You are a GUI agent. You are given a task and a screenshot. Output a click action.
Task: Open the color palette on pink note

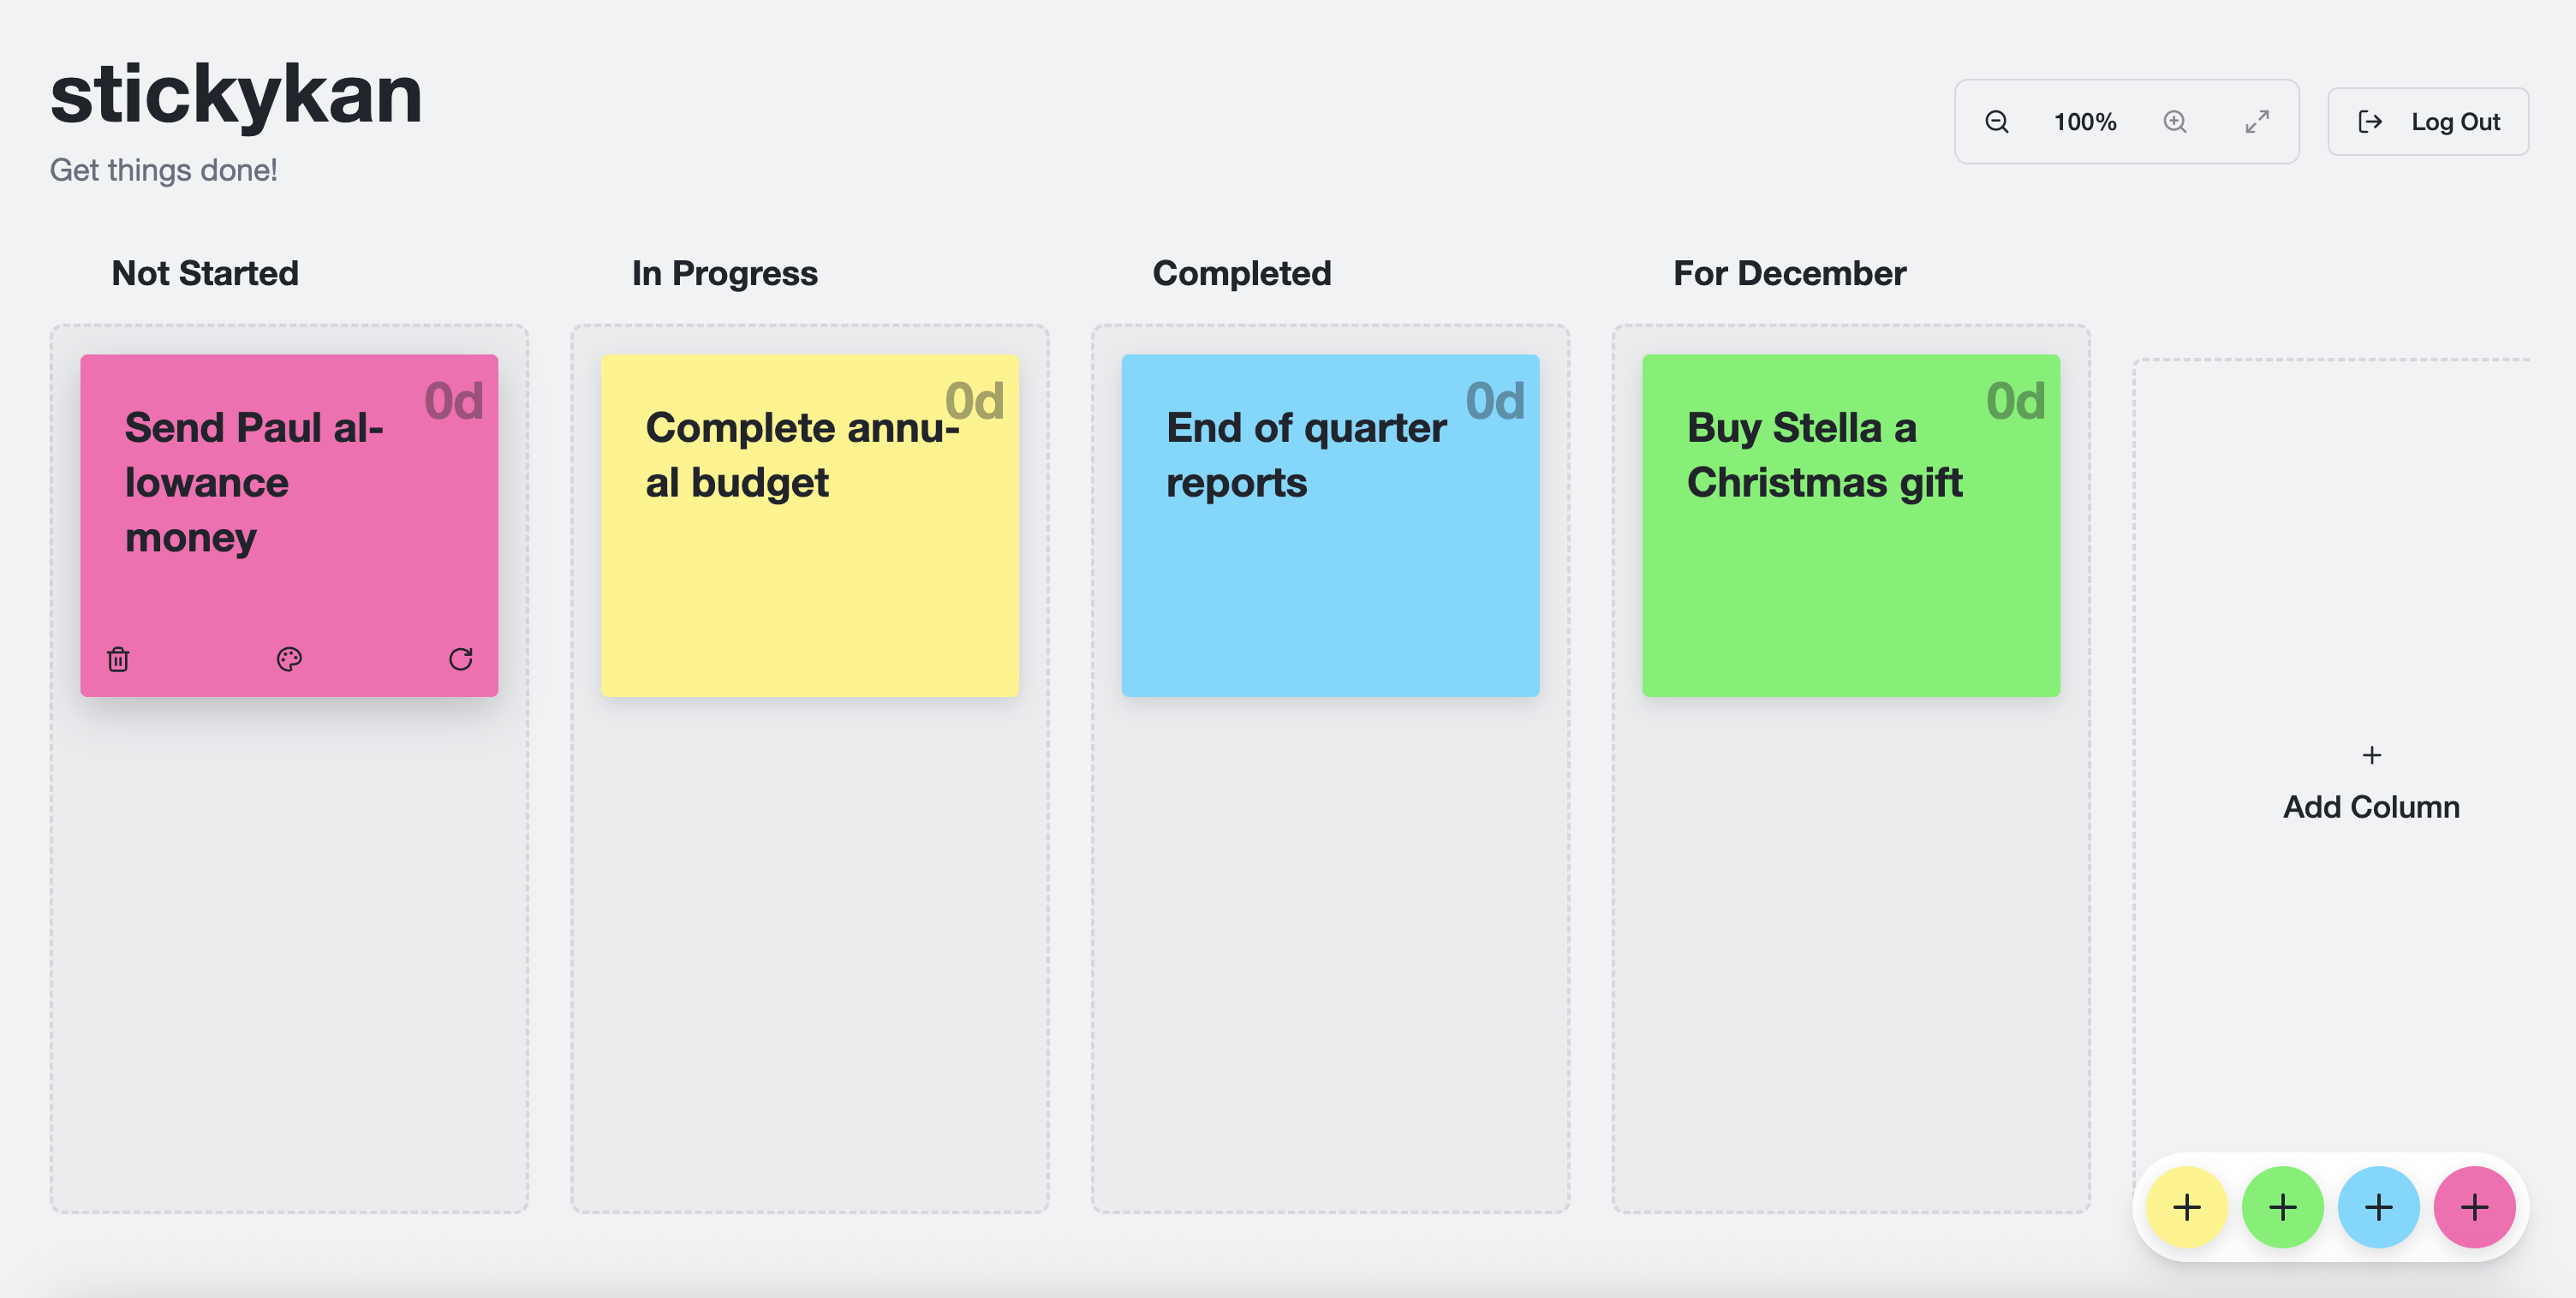click(289, 659)
